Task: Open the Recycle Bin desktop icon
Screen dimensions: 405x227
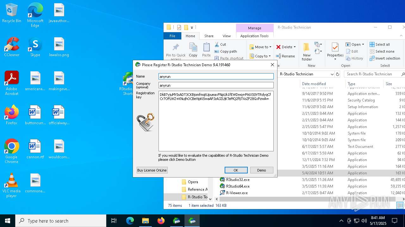Action: pos(12,13)
